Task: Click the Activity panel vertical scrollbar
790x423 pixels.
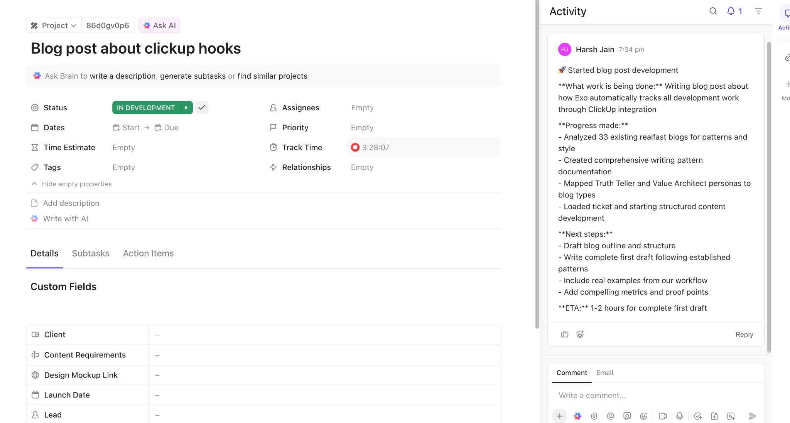Action: click(x=769, y=193)
